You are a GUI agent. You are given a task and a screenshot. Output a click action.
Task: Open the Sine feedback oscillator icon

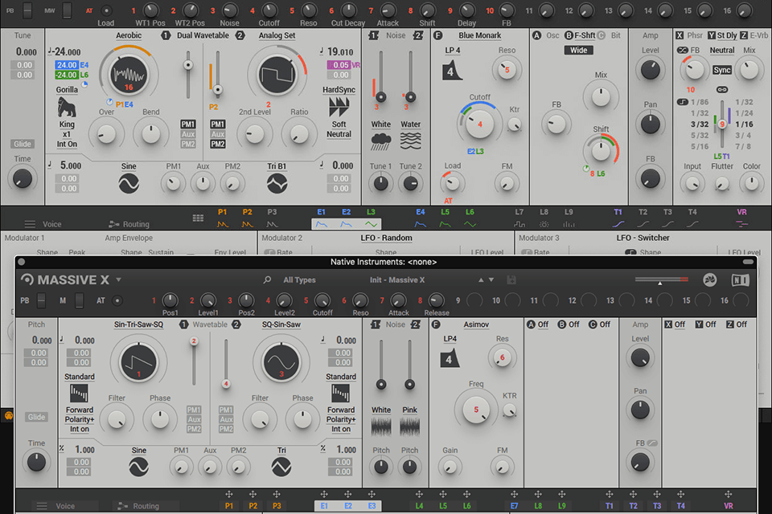130,183
